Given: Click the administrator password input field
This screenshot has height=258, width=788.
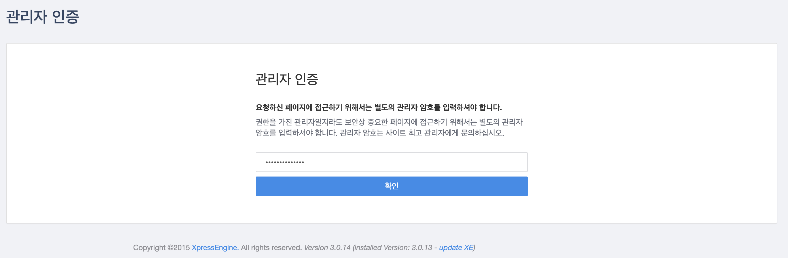Looking at the screenshot, I should point(391,162).
